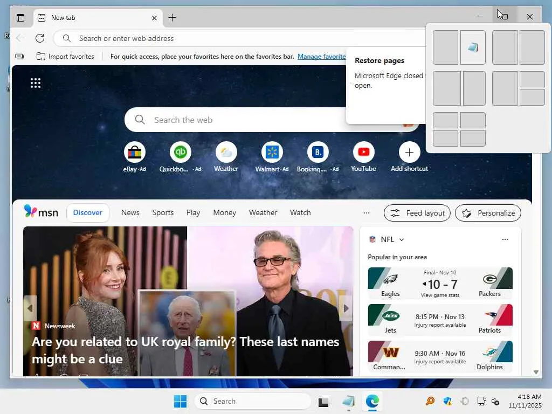The image size is (552, 414).
Task: Open NFL card more options menu
Action: pos(505,239)
